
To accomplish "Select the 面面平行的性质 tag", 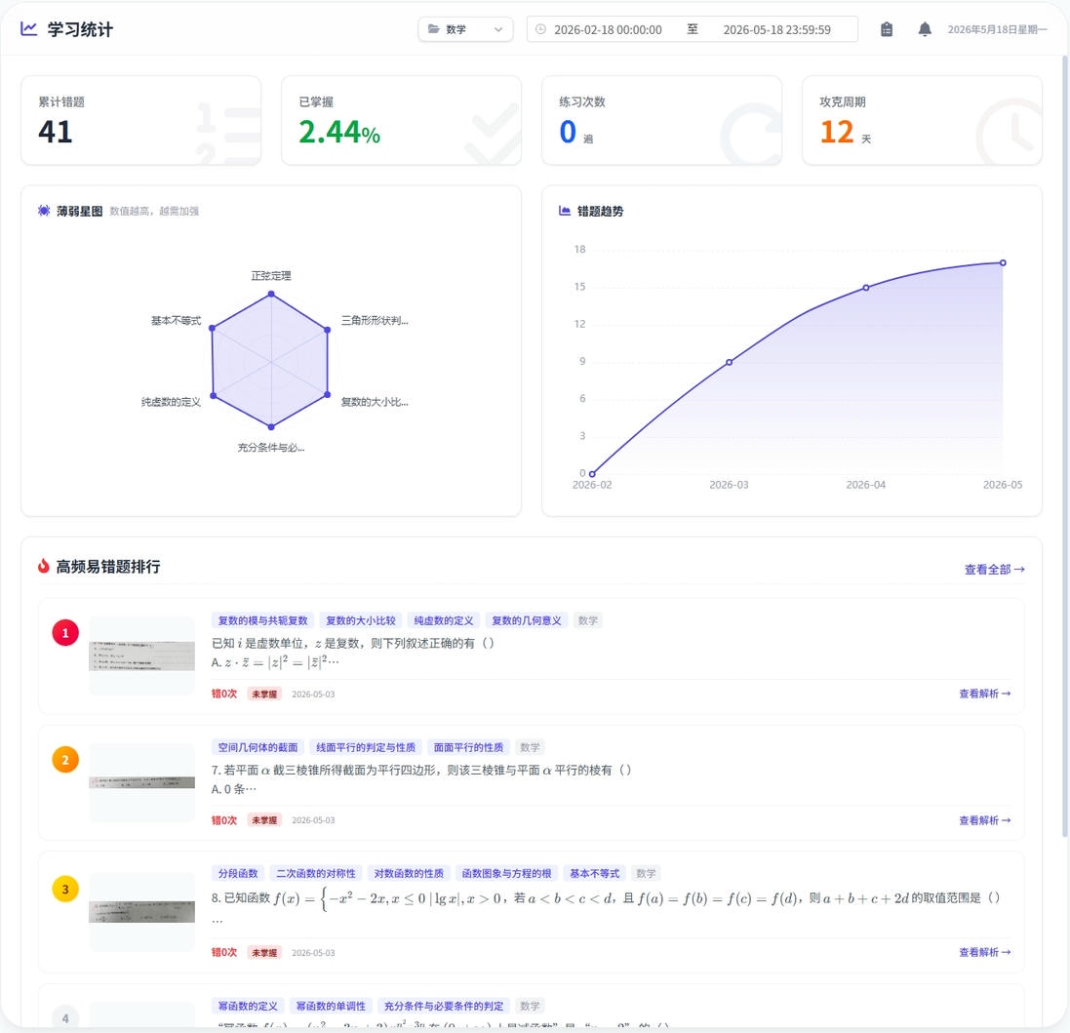I will pos(469,747).
